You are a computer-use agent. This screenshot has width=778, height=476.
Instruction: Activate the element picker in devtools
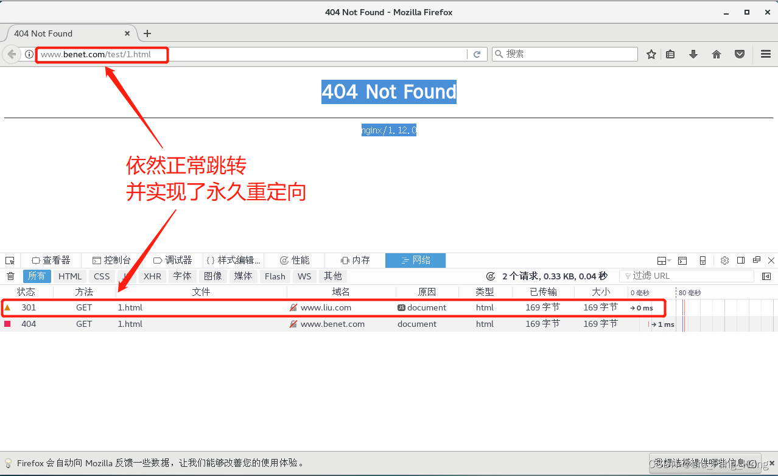10,261
